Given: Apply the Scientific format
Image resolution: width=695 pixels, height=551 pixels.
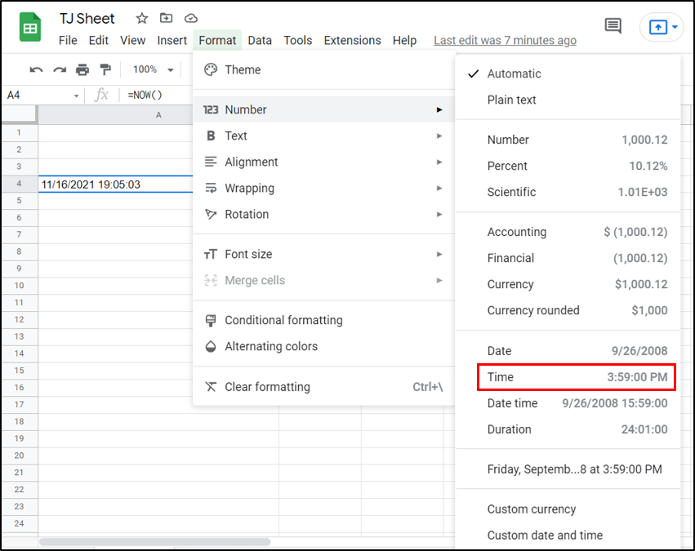Looking at the screenshot, I should 568,192.
